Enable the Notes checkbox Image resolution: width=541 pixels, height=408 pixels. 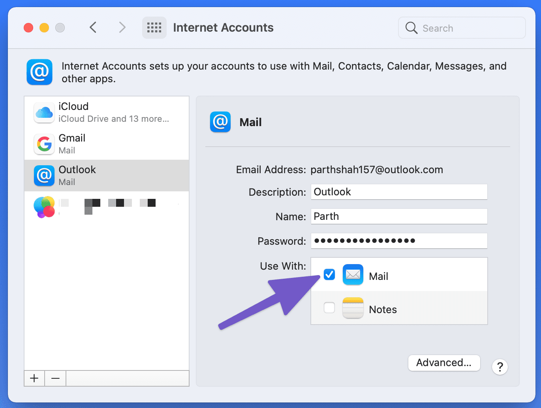point(329,308)
